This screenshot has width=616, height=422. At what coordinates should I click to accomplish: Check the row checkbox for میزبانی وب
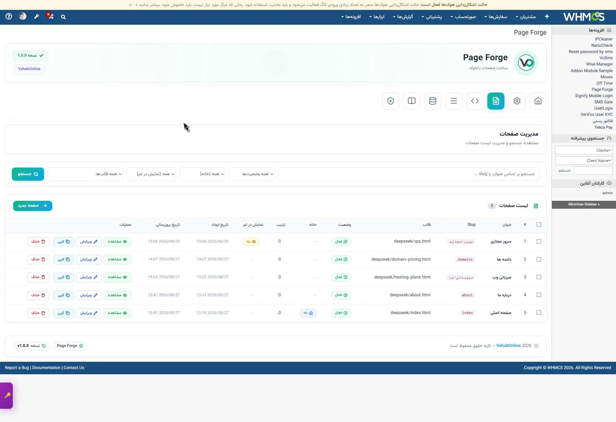coord(539,277)
